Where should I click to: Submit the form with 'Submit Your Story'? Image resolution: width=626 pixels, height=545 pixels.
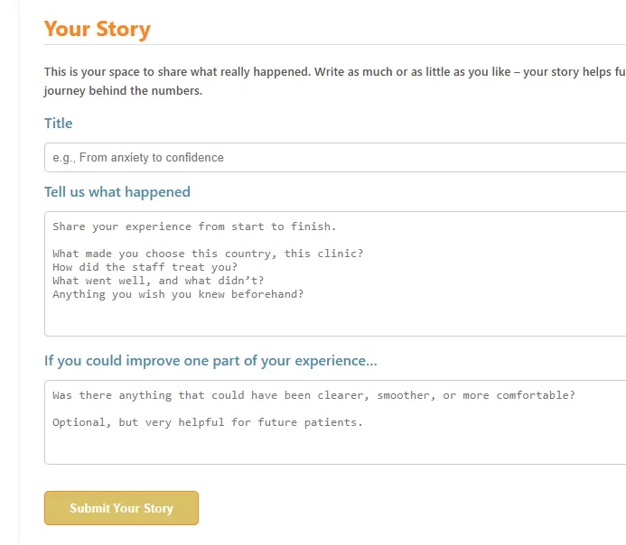click(121, 508)
